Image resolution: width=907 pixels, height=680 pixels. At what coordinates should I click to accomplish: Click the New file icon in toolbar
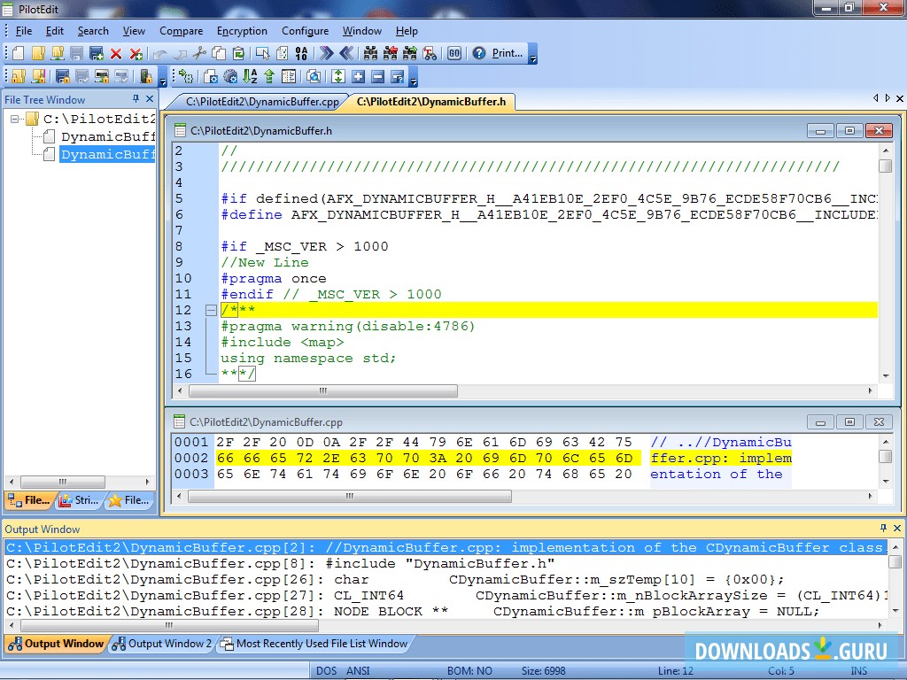18,53
